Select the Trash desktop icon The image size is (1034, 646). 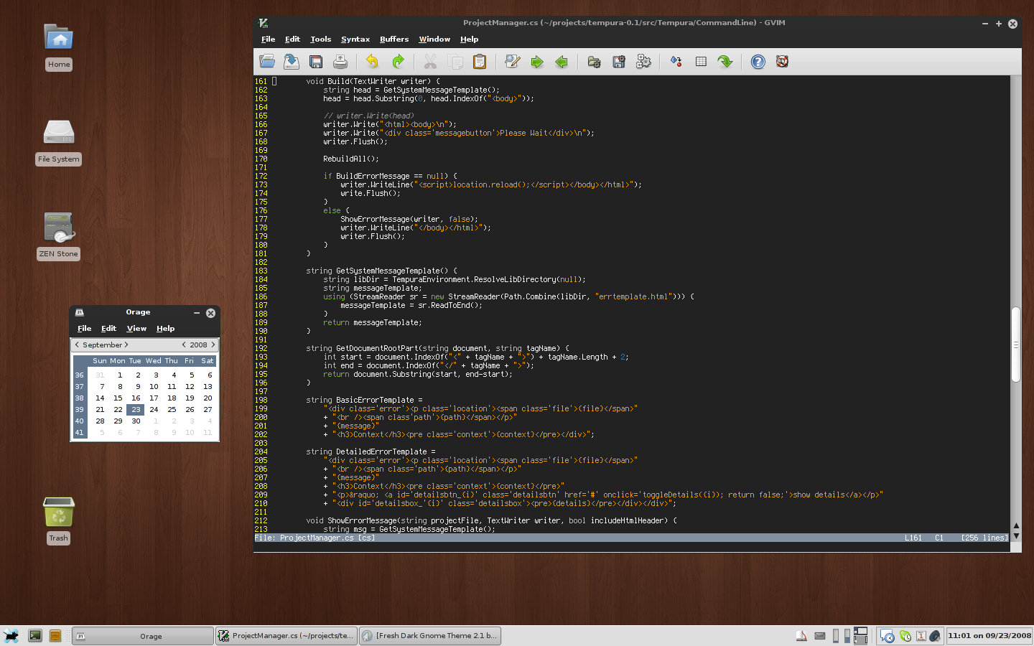[x=59, y=512]
